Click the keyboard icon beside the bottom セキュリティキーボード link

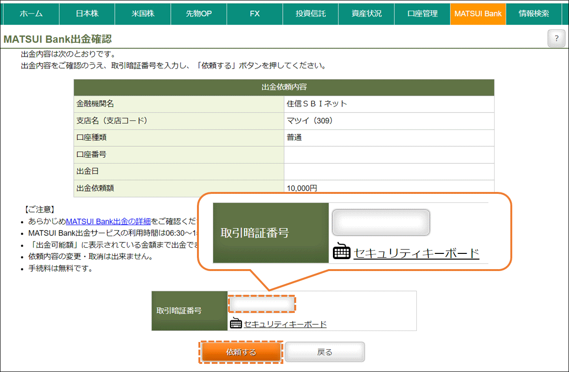coord(236,322)
